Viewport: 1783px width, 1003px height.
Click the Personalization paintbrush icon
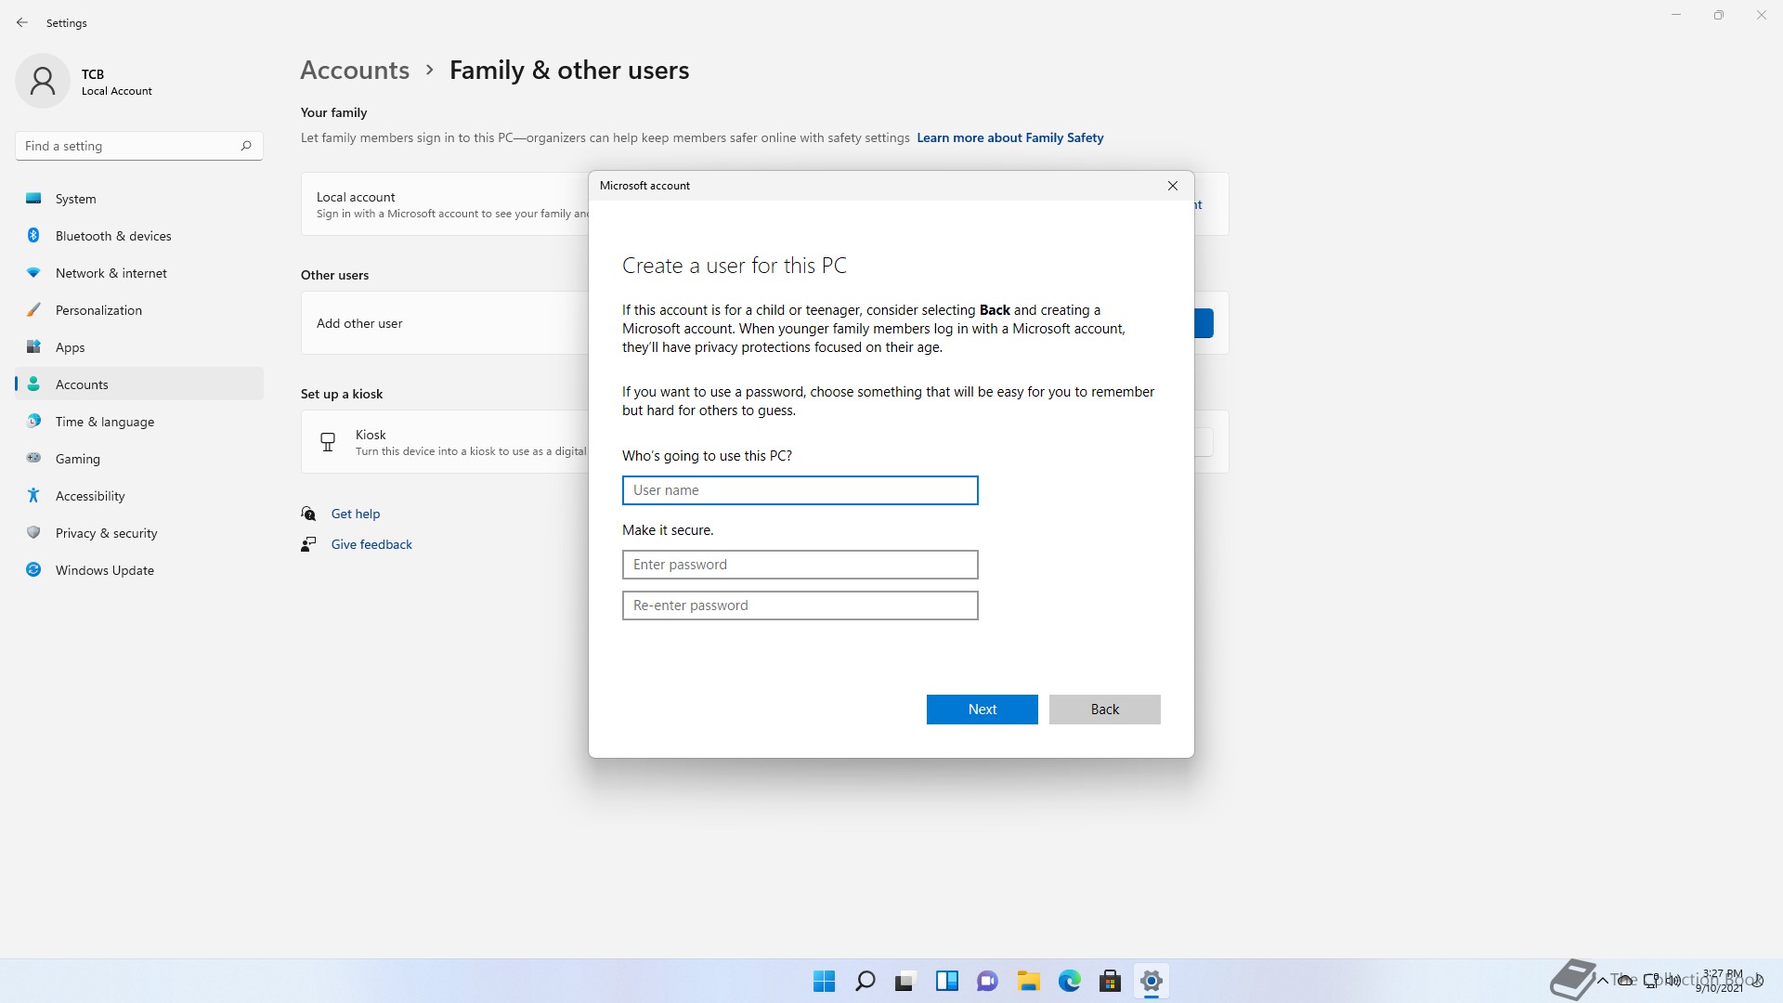coord(33,309)
